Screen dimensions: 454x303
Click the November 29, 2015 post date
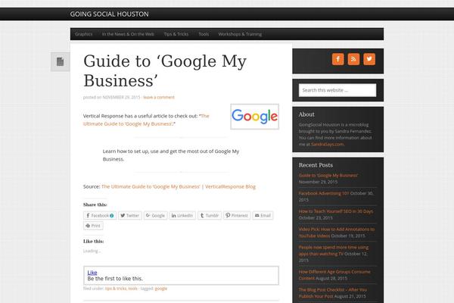[x=121, y=97]
